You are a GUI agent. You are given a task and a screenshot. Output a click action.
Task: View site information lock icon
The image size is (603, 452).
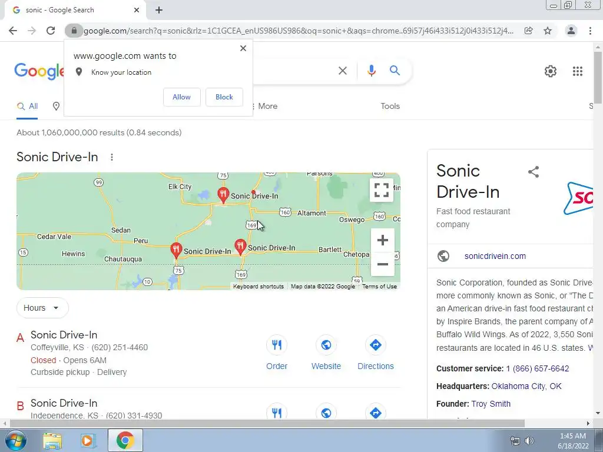pos(74,31)
